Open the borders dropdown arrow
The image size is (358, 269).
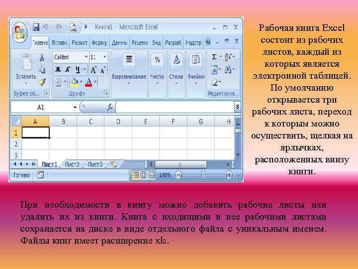[65, 82]
